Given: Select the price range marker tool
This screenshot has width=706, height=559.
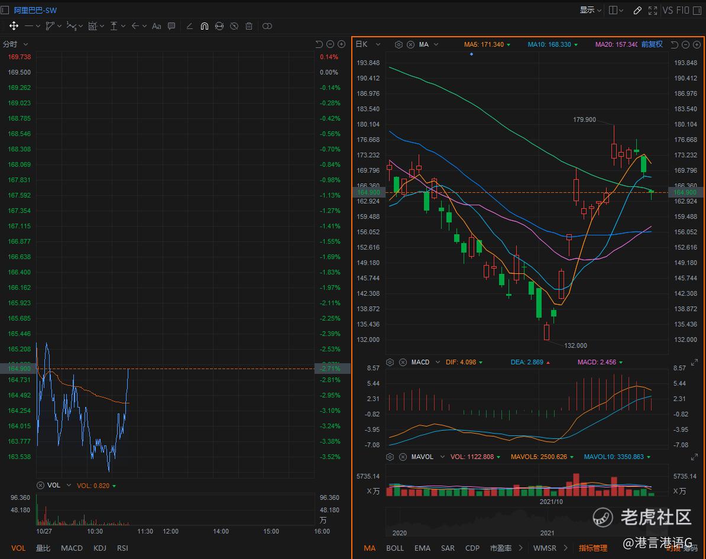Looking at the screenshot, I should [114, 26].
